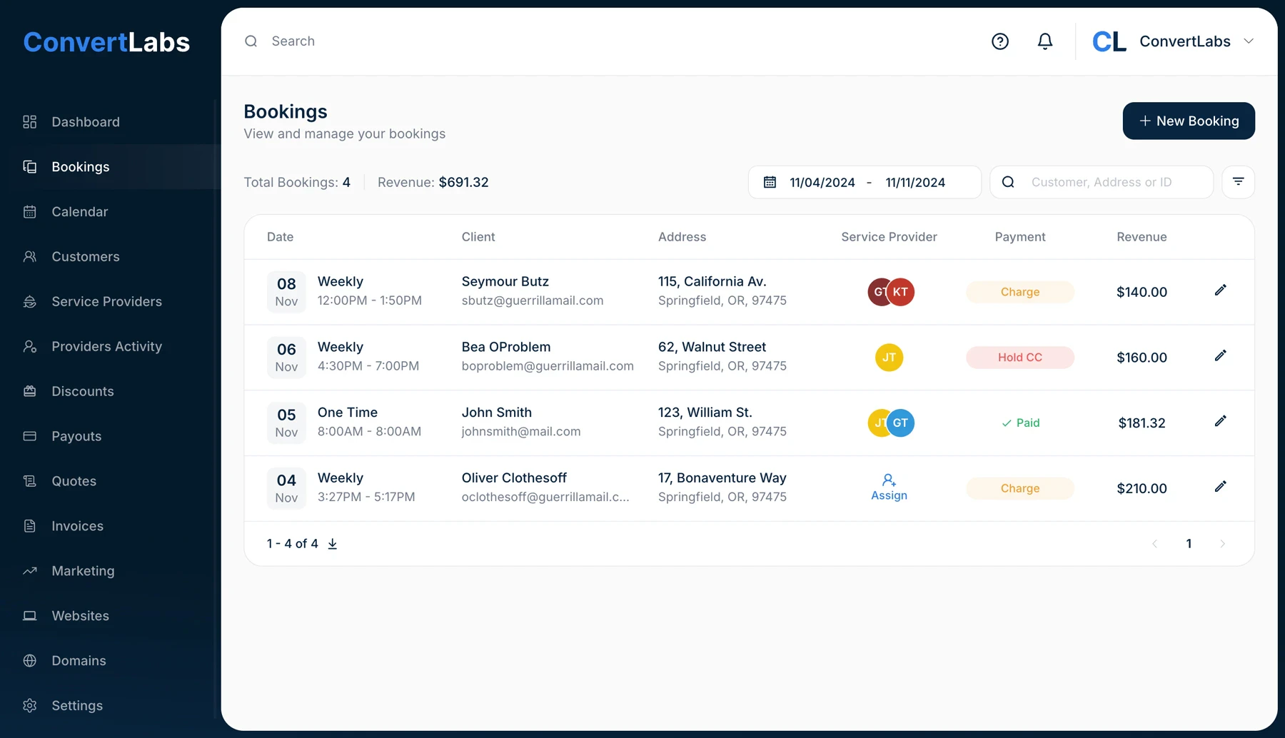Open the date range selector 11/04/2024

[822, 182]
